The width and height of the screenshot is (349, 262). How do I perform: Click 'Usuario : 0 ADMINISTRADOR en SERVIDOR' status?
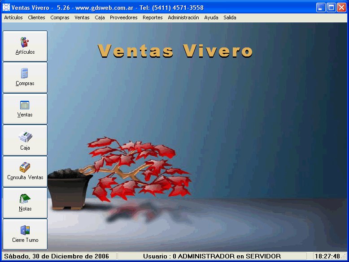point(212,256)
